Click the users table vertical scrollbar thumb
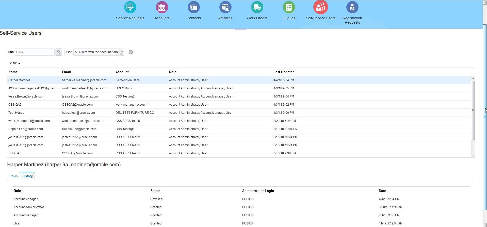The image size is (487, 227). [473, 110]
